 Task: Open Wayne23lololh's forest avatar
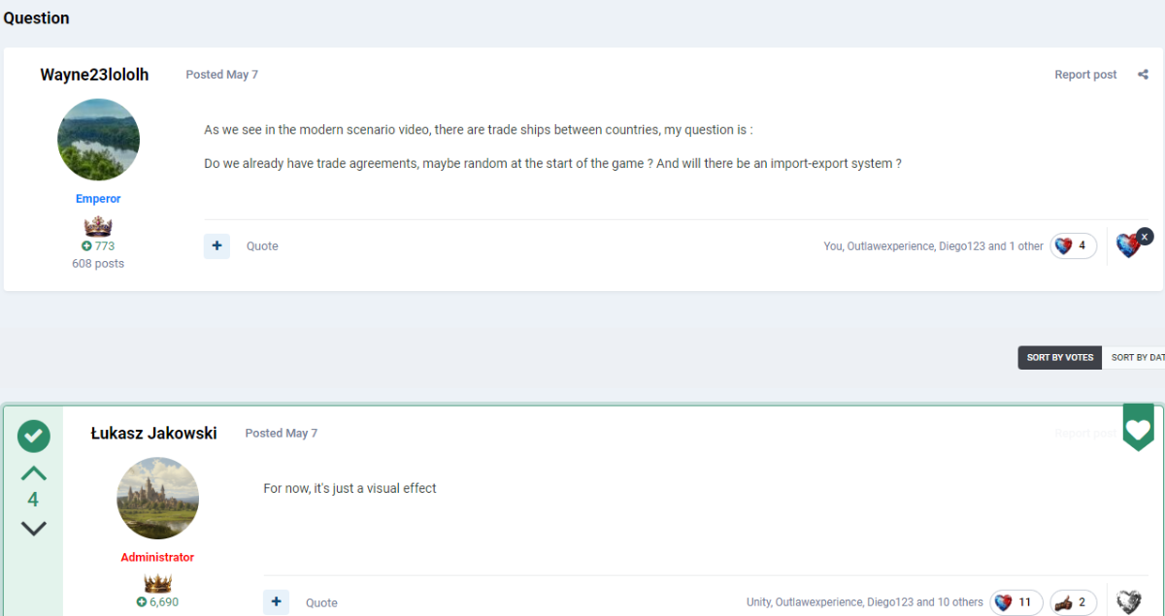(98, 140)
